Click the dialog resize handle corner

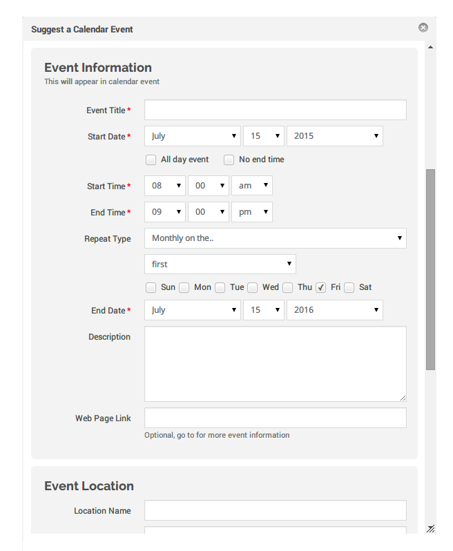pos(430,529)
